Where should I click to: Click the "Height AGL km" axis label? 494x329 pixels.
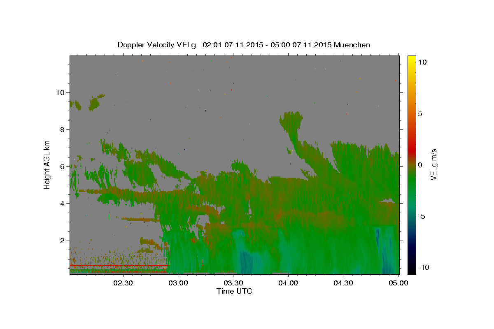[x=47, y=164]
